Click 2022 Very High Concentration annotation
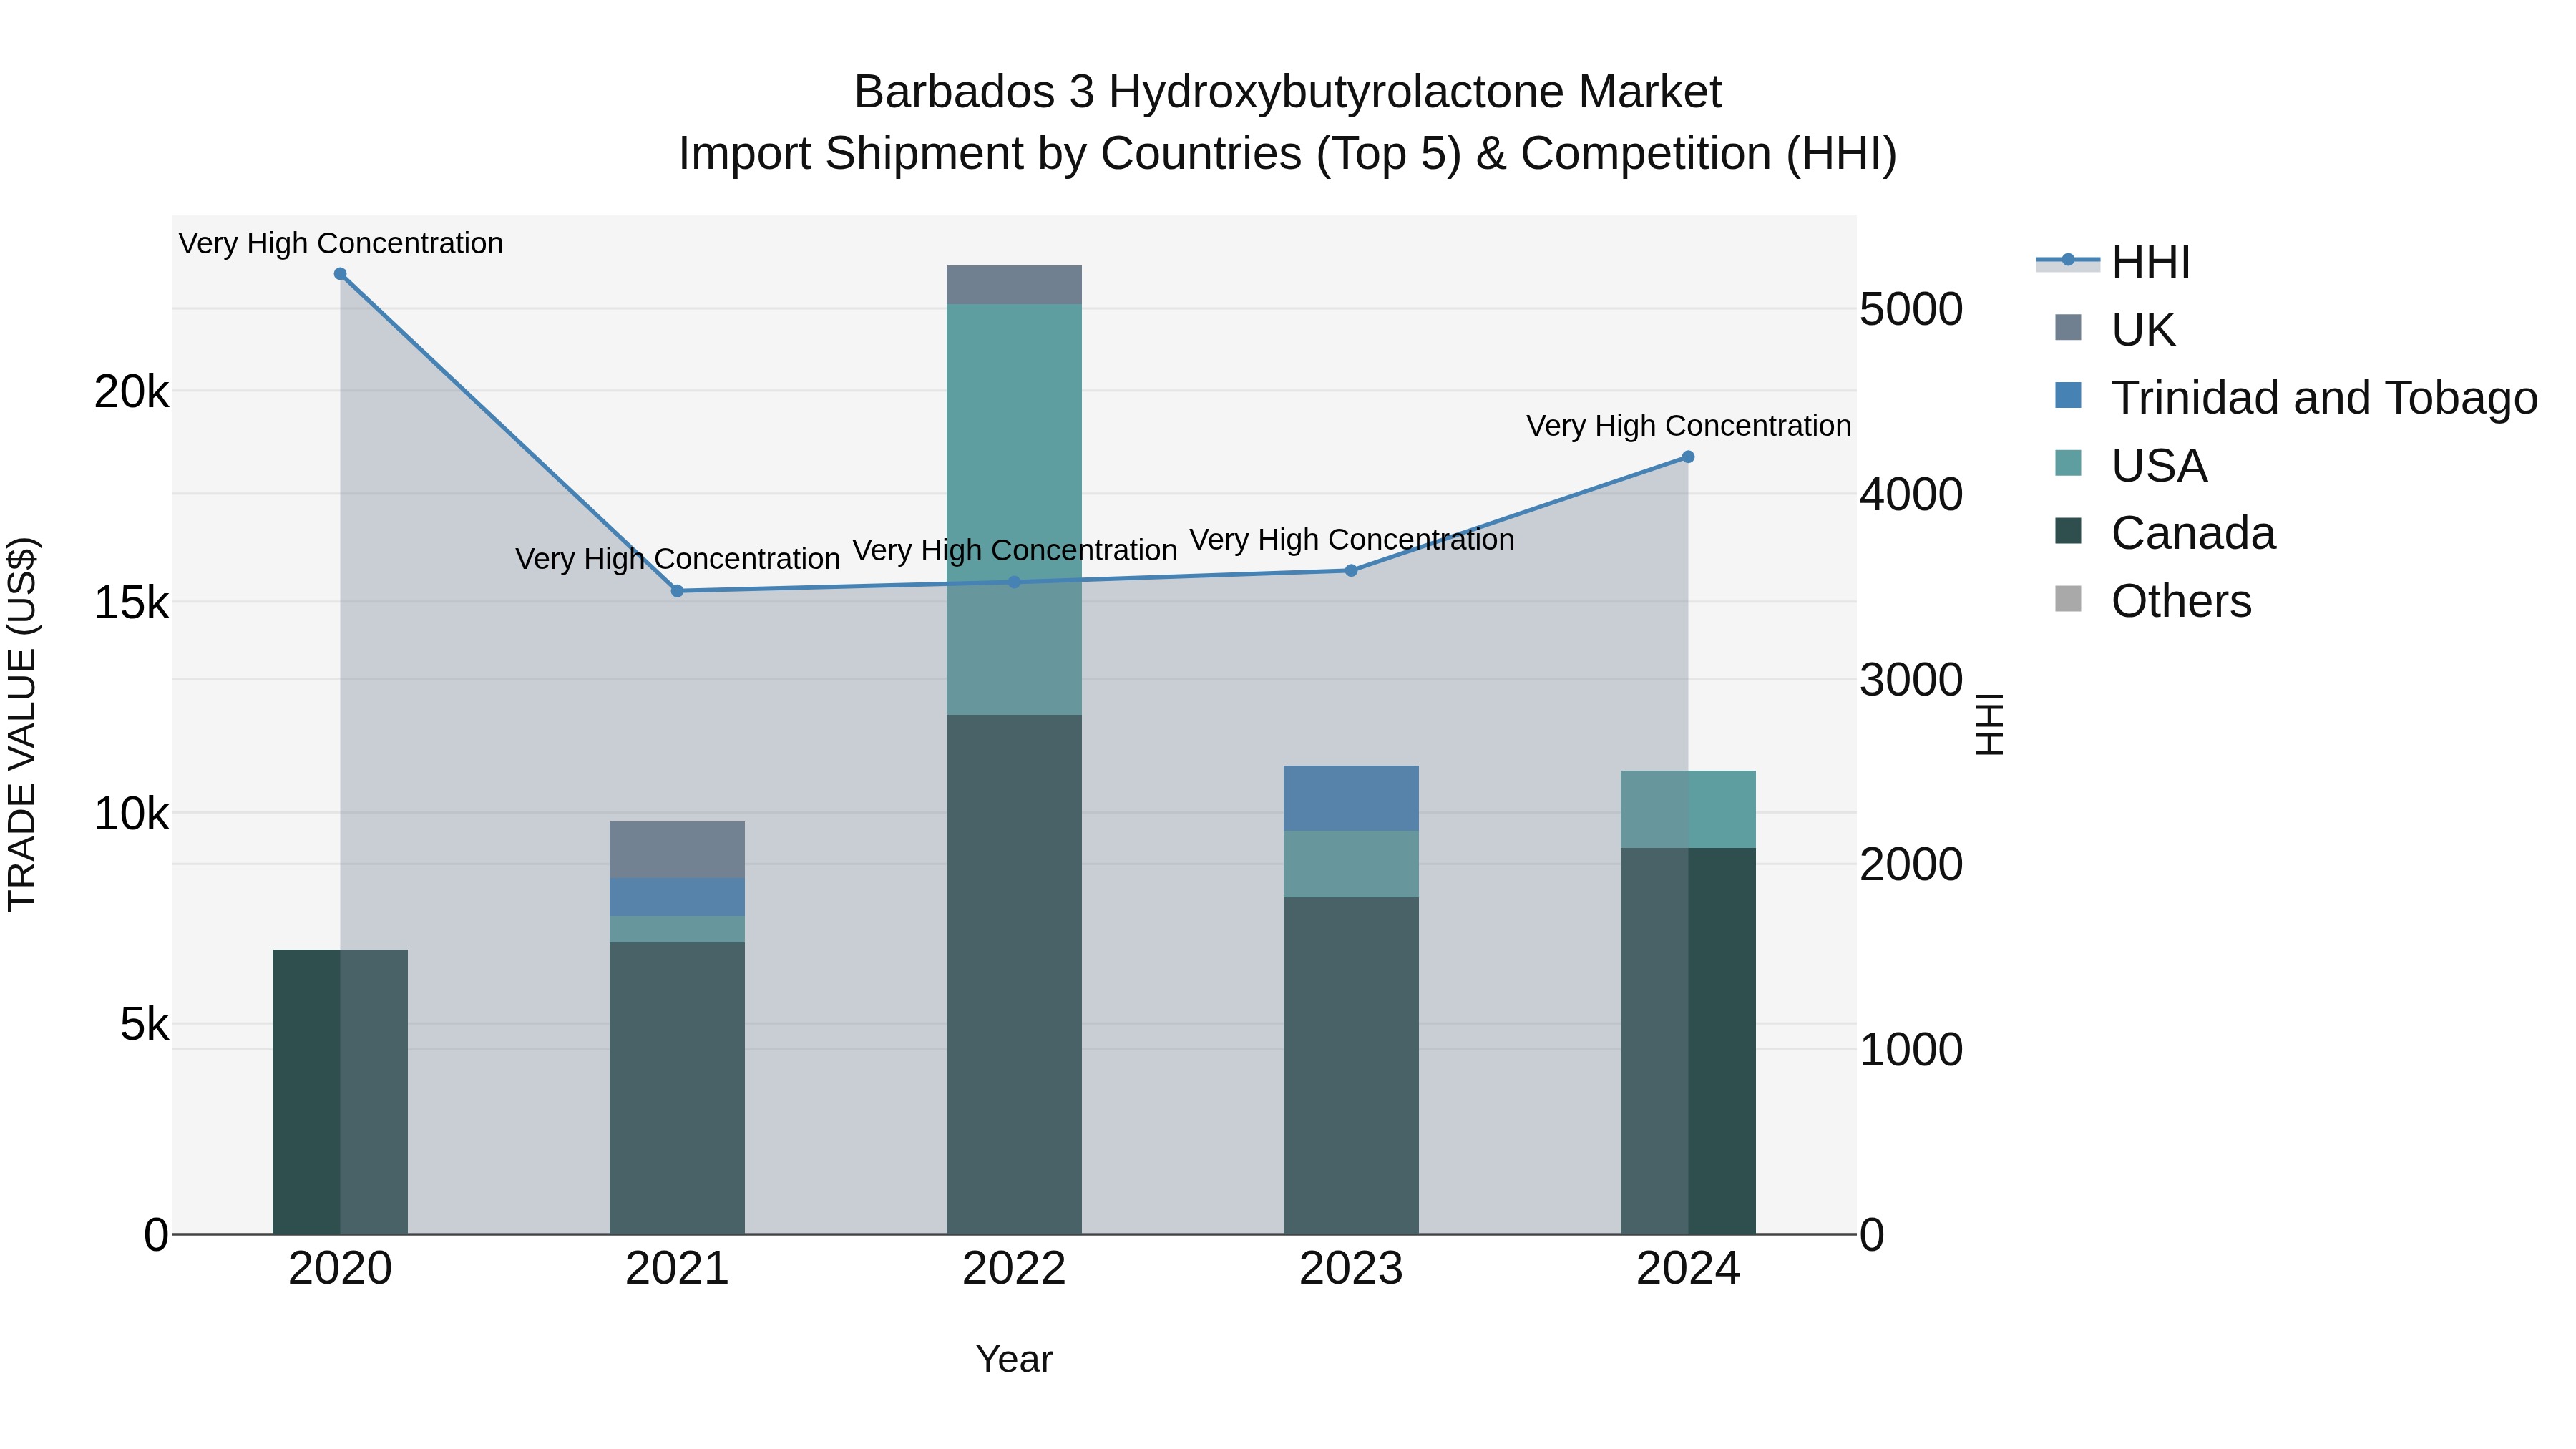This screenshot has width=2576, height=1449. pos(1015,550)
